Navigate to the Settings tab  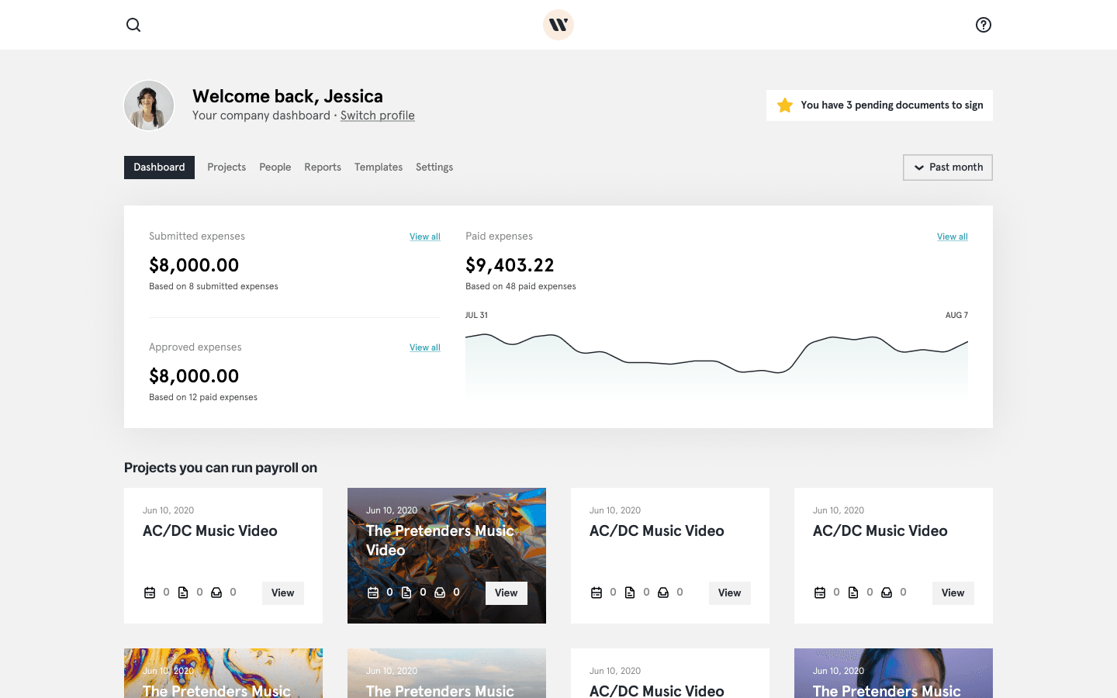coord(434,168)
